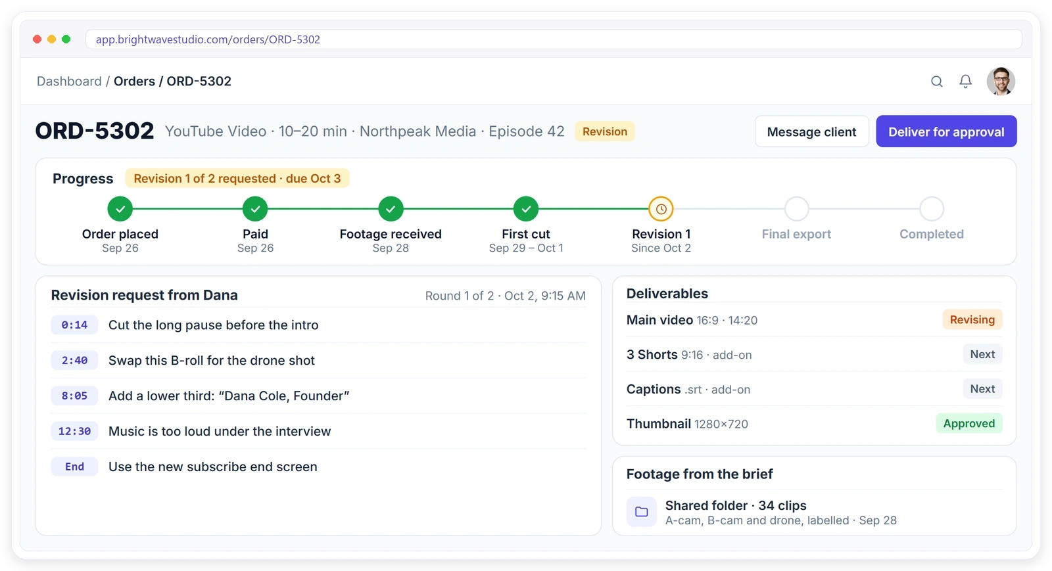Image resolution: width=1052 pixels, height=571 pixels.
Task: Select 'Use the new subscribe end screen'
Action: [213, 467]
